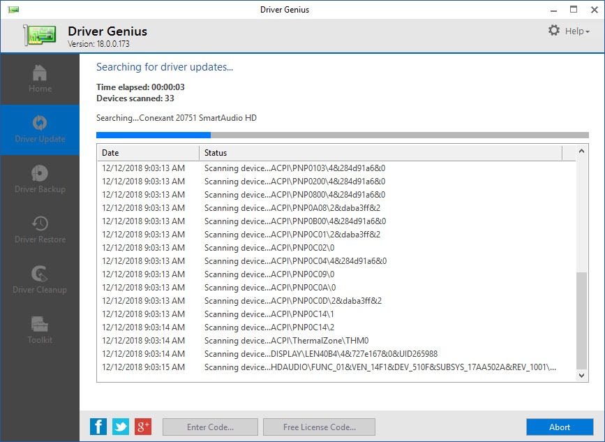Open the Google Plus social icon
This screenshot has width=605, height=442.
143,427
